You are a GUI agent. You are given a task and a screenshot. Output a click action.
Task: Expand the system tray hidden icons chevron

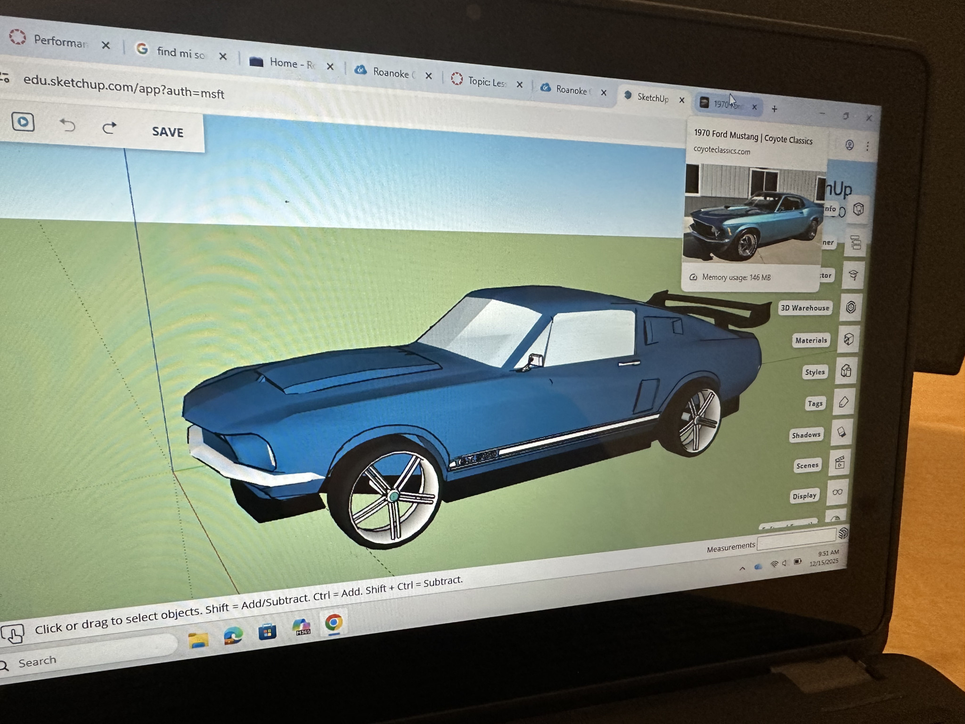(x=743, y=568)
